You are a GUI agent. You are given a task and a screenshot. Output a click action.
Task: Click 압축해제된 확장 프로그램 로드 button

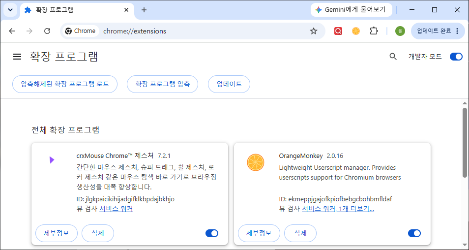pos(65,84)
